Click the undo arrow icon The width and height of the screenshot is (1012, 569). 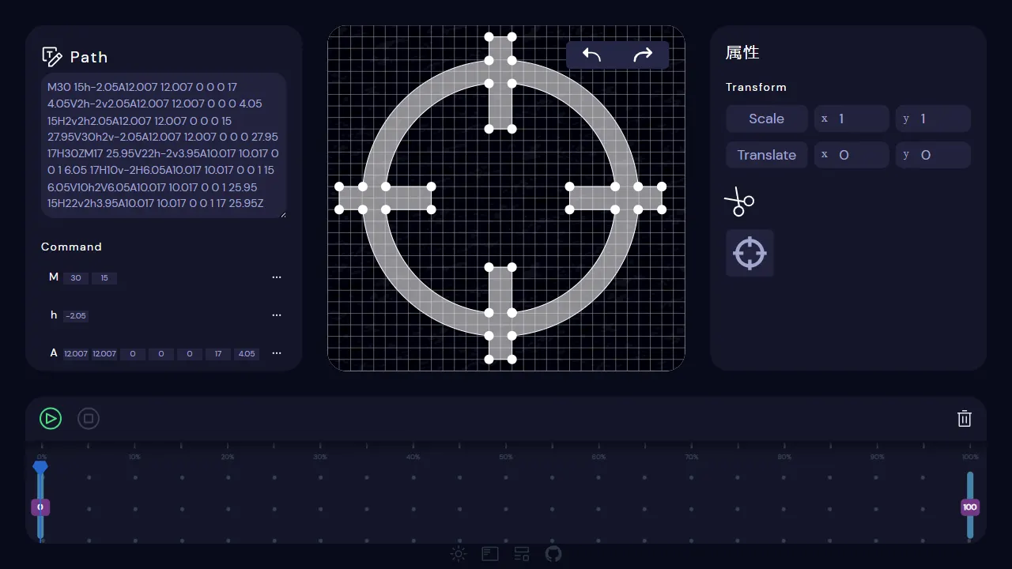[591, 55]
